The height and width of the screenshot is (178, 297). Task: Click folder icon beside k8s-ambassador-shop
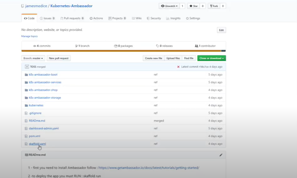pos(26,90)
